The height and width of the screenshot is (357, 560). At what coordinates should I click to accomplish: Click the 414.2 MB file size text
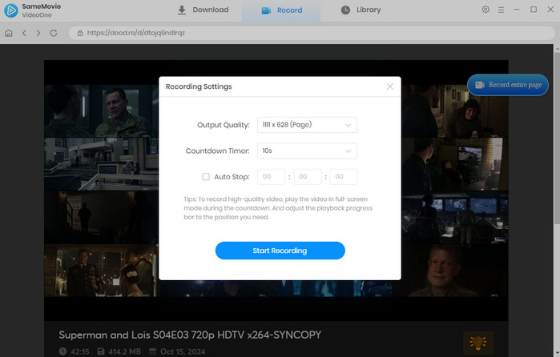click(x=125, y=351)
